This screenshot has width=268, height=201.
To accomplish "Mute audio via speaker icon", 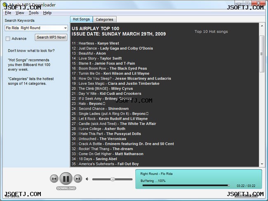I will [87, 179].
